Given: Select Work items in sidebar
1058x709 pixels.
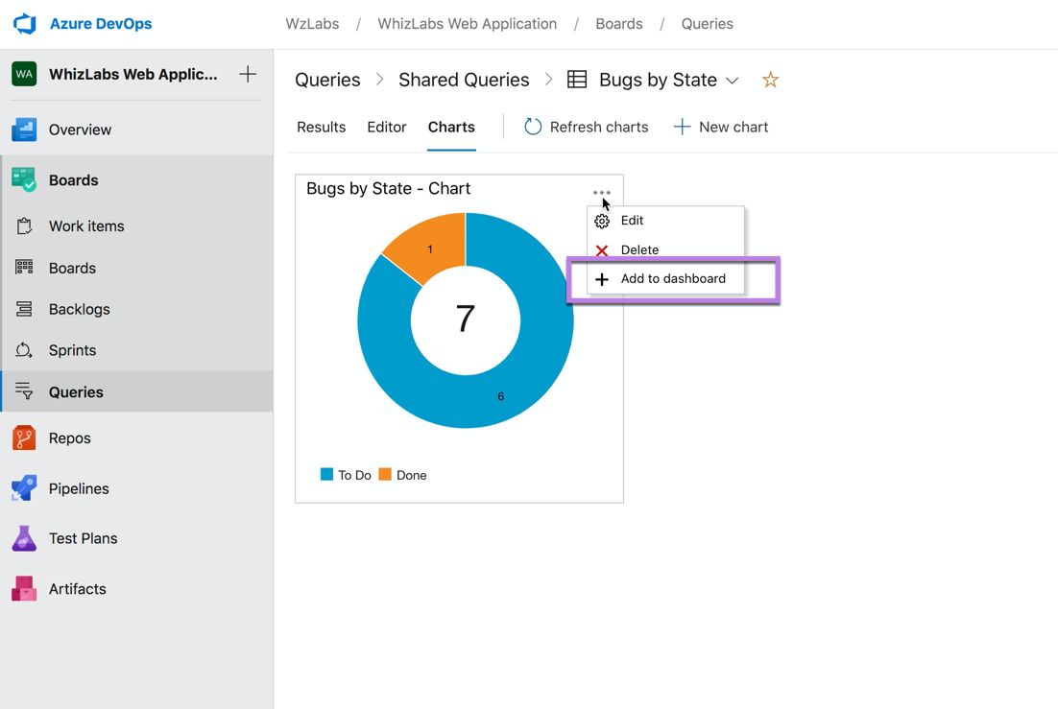Looking at the screenshot, I should (x=86, y=226).
